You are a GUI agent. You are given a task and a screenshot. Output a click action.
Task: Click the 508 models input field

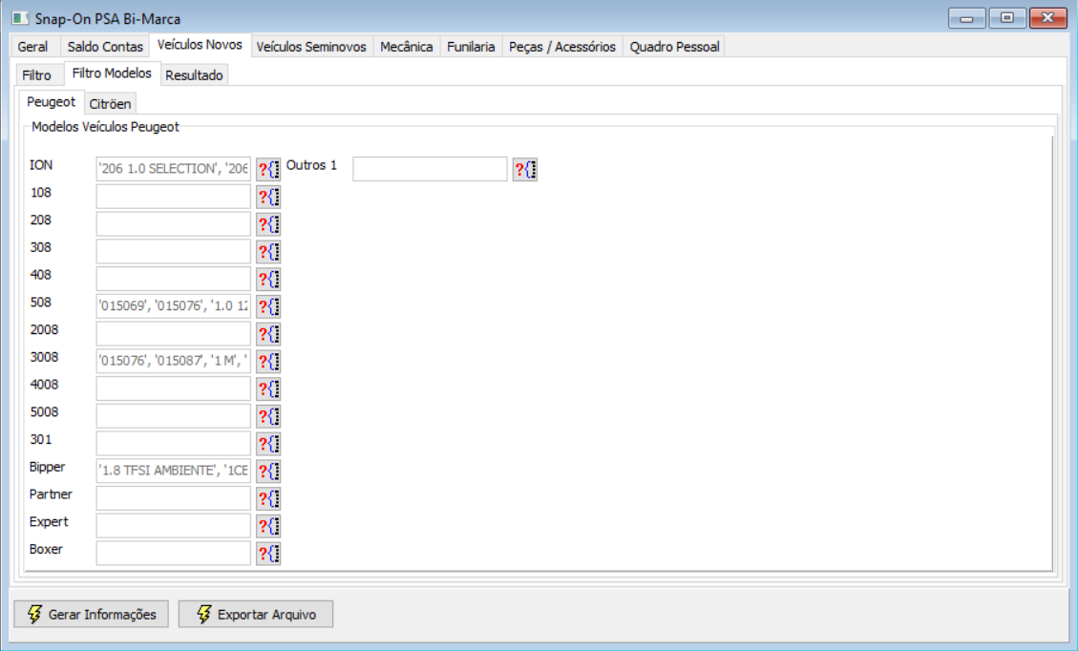tap(173, 306)
